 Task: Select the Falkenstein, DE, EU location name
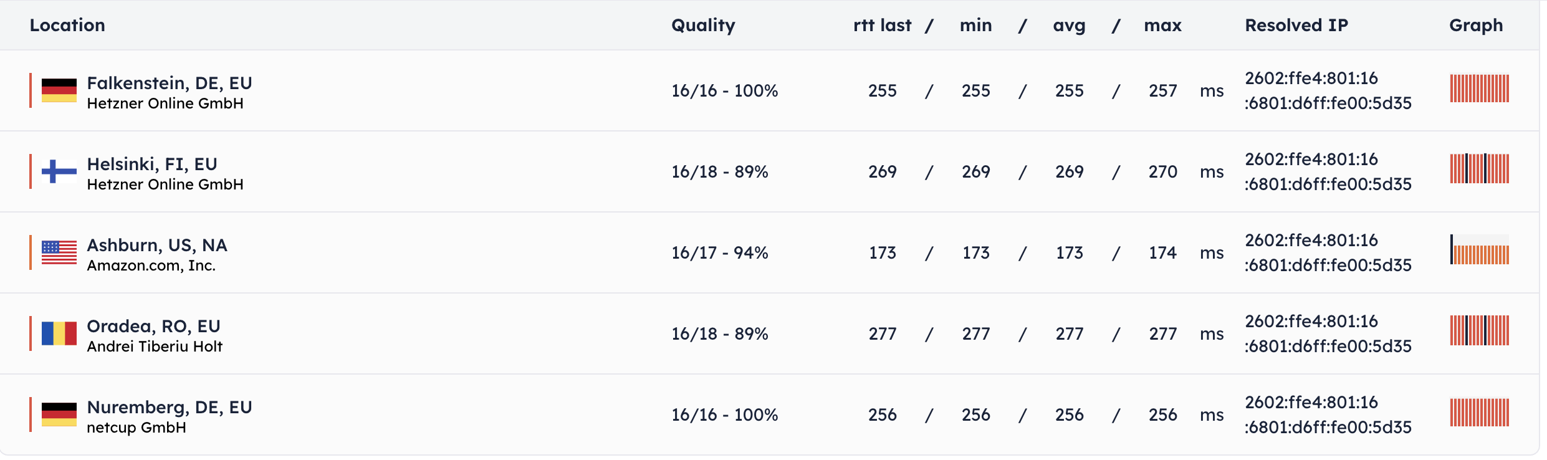(170, 83)
